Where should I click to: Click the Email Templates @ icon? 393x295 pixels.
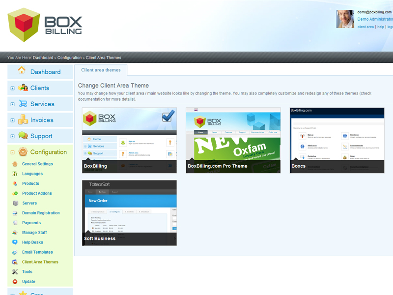tap(15, 252)
